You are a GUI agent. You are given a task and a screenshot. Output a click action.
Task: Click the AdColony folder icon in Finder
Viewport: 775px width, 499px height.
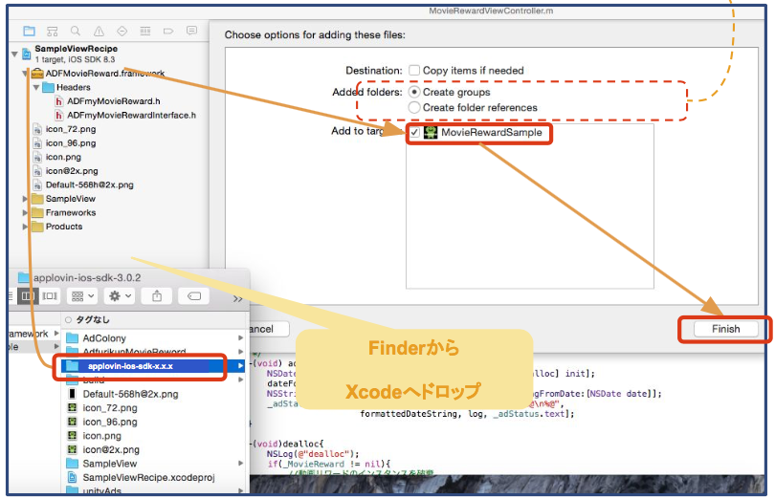click(x=72, y=338)
